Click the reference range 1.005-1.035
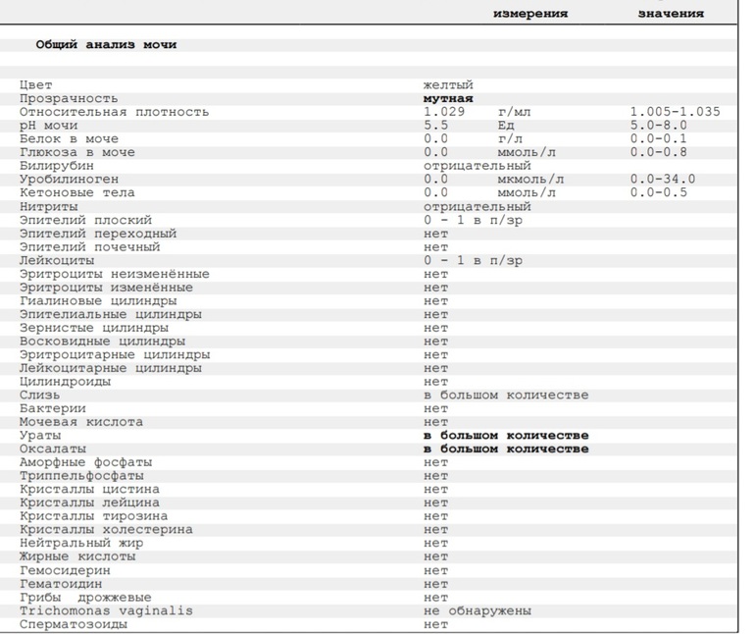755x634 pixels. (675, 112)
